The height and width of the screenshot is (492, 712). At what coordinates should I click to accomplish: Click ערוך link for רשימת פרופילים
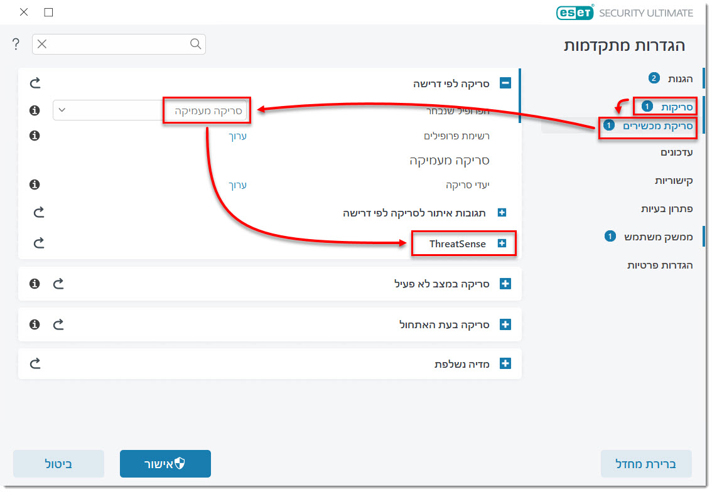point(237,136)
